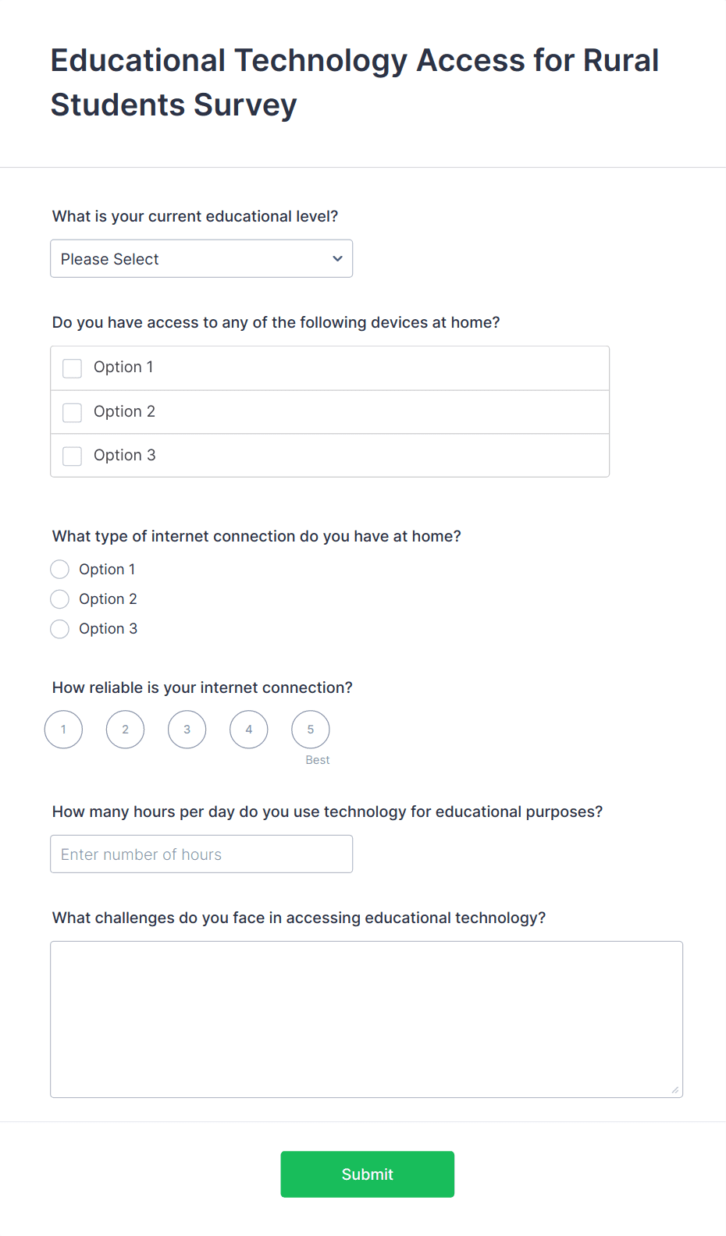726x1236 pixels.
Task: Click the Best label under rating scale
Action: click(x=316, y=759)
